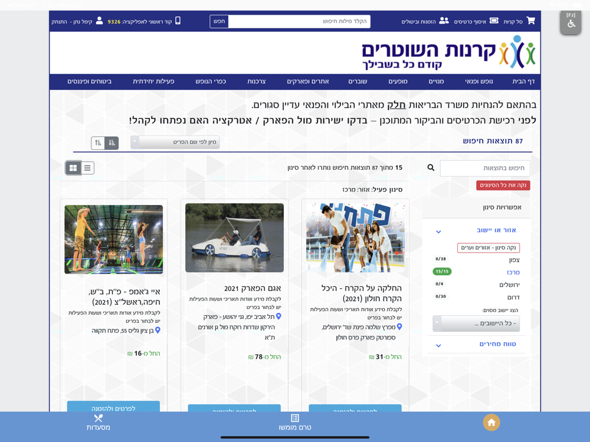The image size is (590, 442).
Task: Open the subscriptions menu item
Action: (436, 81)
